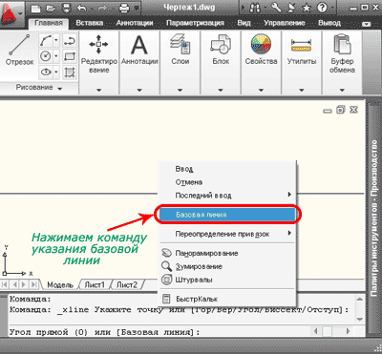Save the drawing with the floppy icon

click(x=66, y=8)
